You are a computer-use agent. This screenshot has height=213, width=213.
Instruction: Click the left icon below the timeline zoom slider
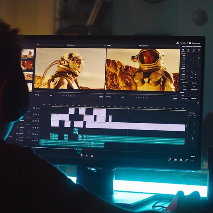click(x=82, y=155)
